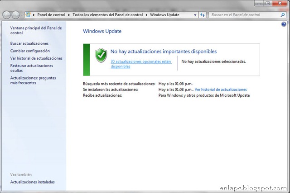This screenshot has width=290, height=193.
Task: Click the Control Panel icon in address bar
Action: coord(28,15)
